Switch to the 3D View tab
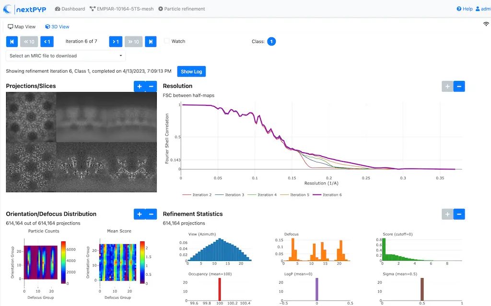491x306 pixels. (57, 27)
